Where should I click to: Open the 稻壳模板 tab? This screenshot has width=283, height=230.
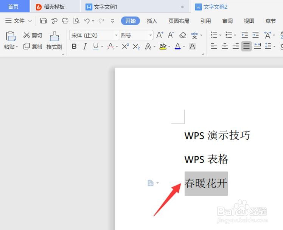54,7
